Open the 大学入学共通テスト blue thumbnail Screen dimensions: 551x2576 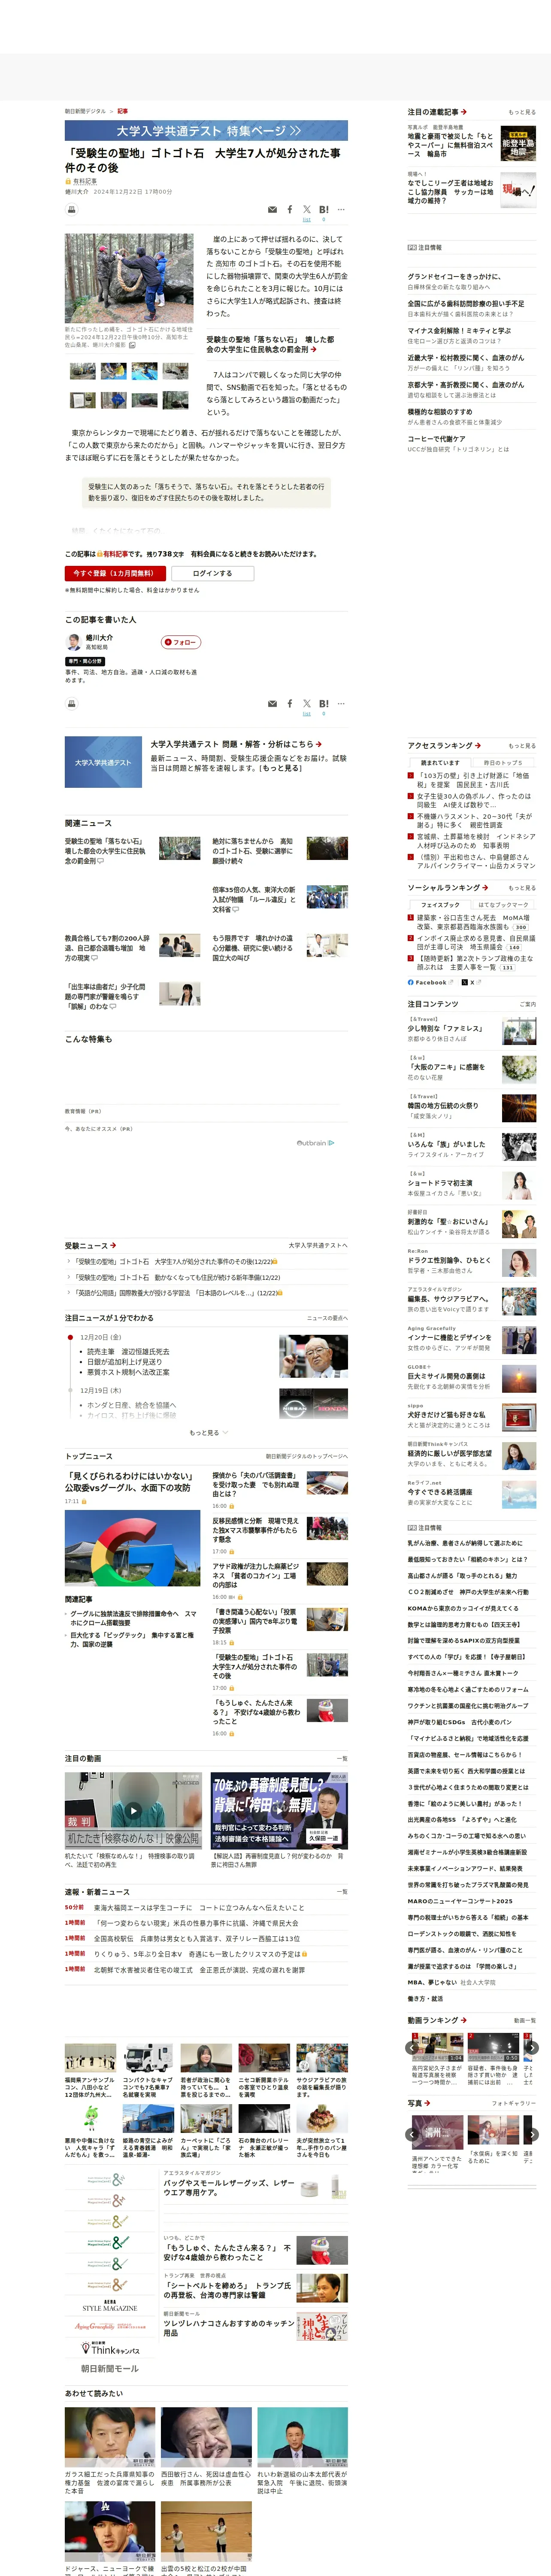click(x=103, y=762)
